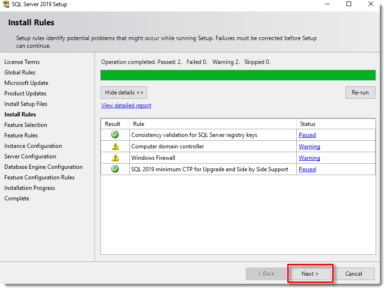Minimize the SQL Server 2019 Setup window
387x291 pixels.
[327, 4]
